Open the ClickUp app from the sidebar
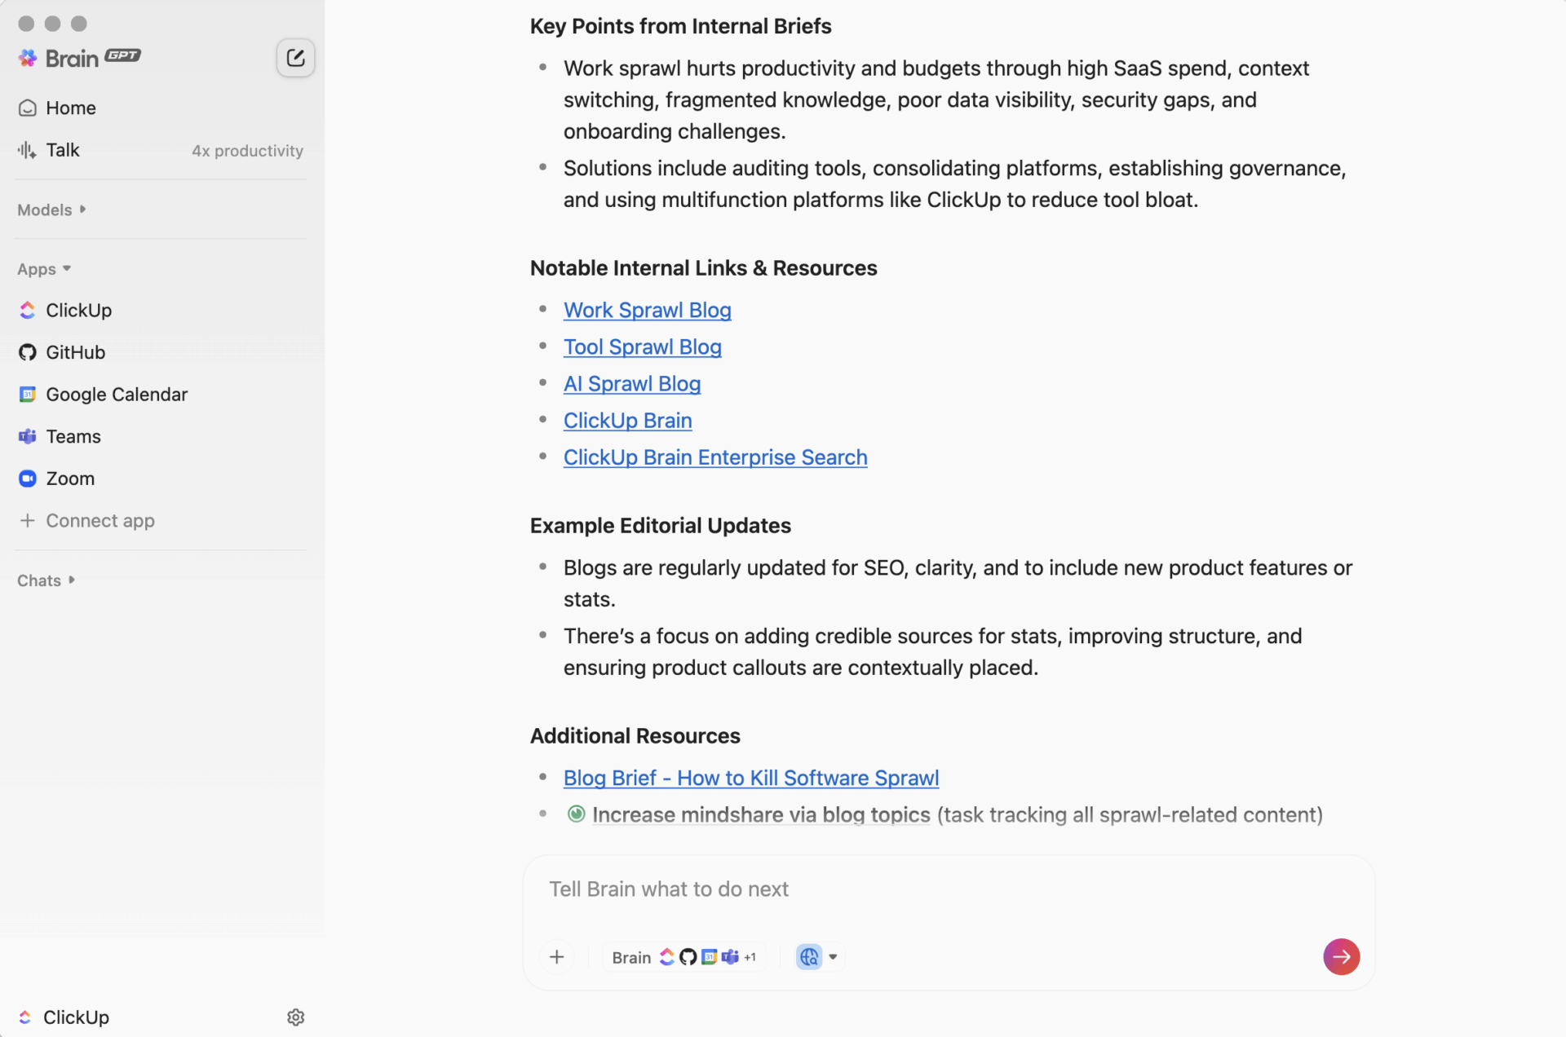1566x1037 pixels. click(78, 310)
